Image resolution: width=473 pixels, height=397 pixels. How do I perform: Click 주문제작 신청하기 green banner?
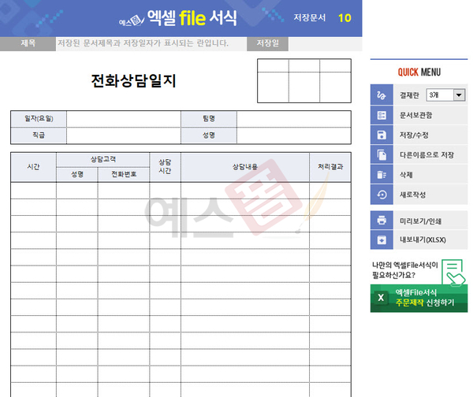[x=419, y=298]
